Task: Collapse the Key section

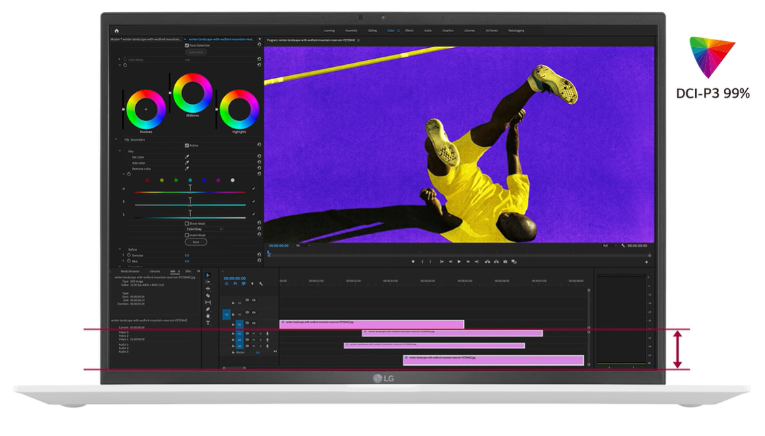Action: 120,151
